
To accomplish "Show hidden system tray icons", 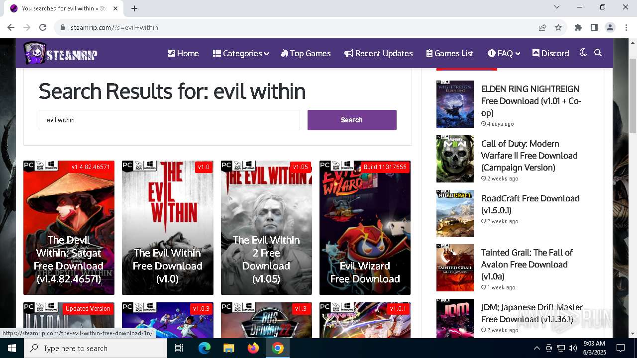I will coord(536,348).
